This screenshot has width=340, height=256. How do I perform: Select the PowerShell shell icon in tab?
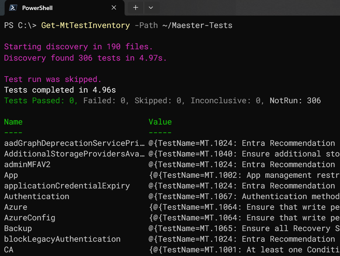click(x=12, y=8)
